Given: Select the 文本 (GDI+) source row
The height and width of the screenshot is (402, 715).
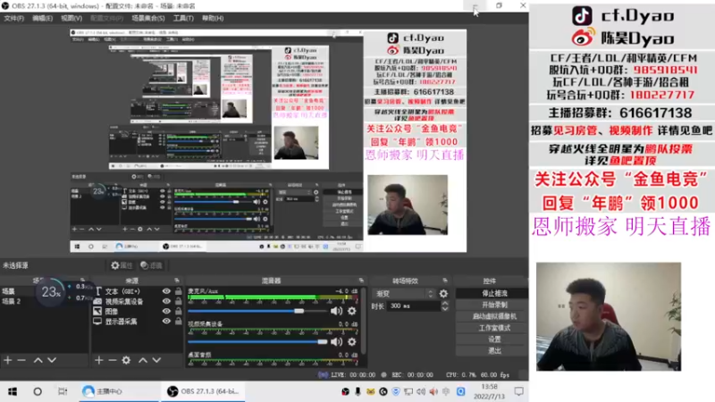Looking at the screenshot, I should 138,291.
